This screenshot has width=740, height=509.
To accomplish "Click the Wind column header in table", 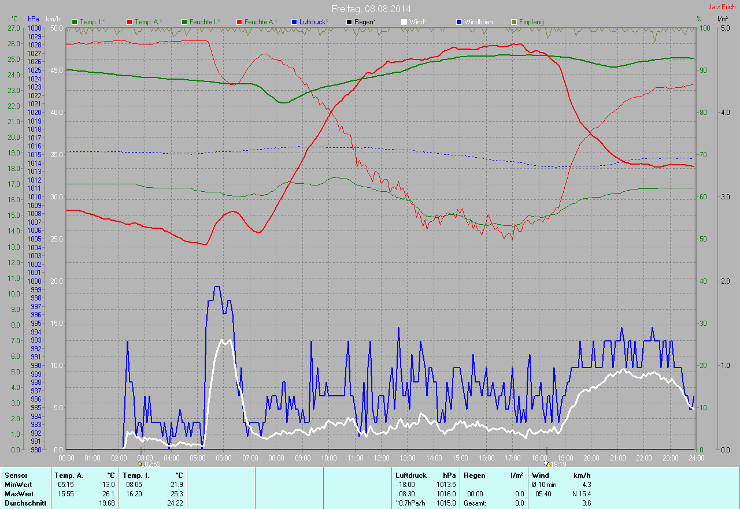I will [540, 475].
